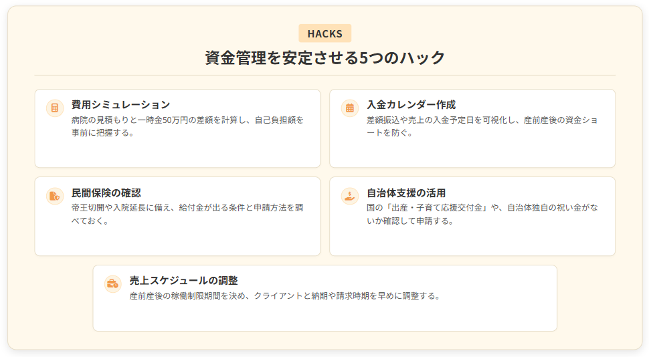The width and height of the screenshot is (649, 357).
Task: Choose the 自治体支援の活用 title
Action: [x=406, y=193]
